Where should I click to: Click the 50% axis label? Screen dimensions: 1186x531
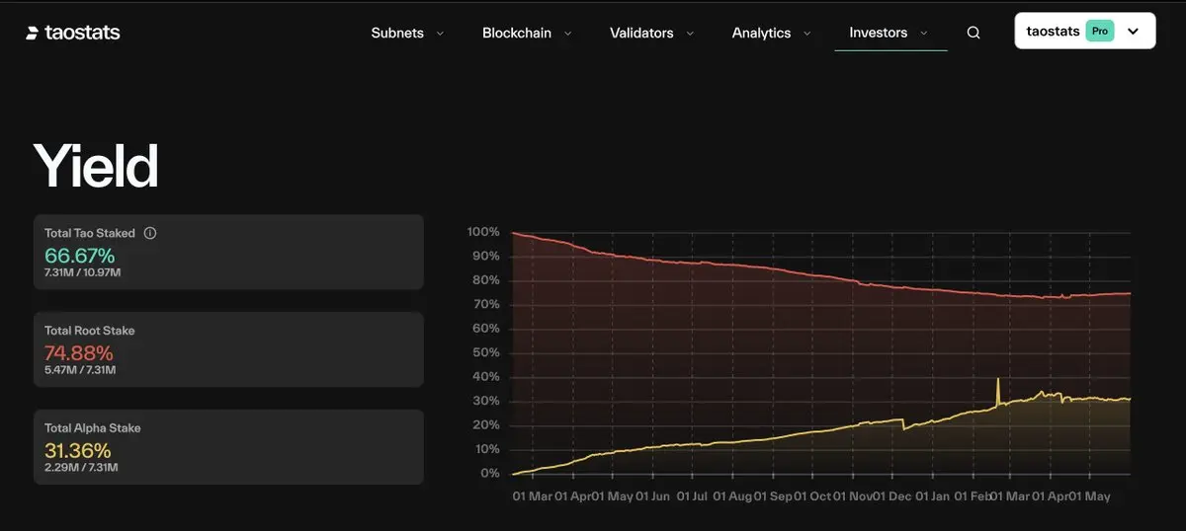486,352
